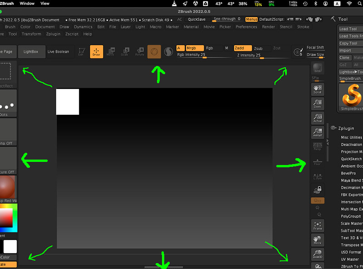The height and width of the screenshot is (269, 363).
Task: Toggle the A button beside Mrgb
Action: (x=180, y=48)
